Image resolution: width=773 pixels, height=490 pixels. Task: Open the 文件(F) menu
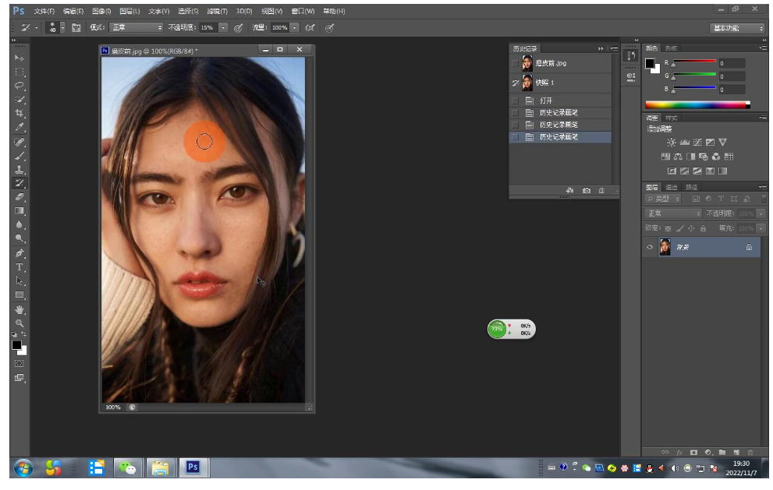coord(44,11)
